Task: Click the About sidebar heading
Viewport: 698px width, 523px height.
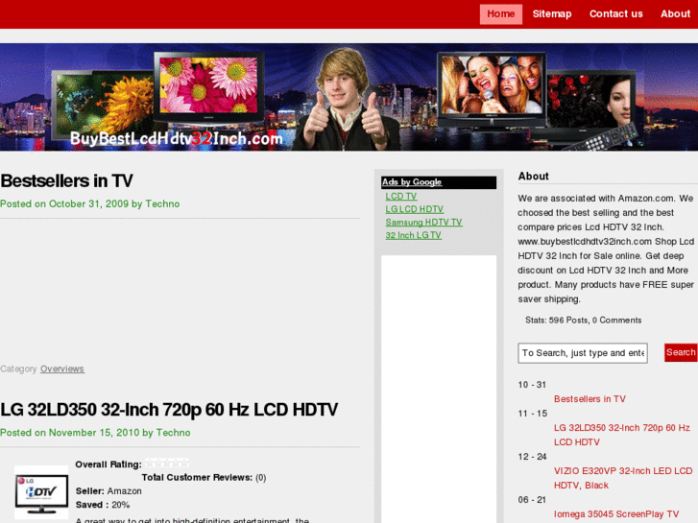Action: 533,177
